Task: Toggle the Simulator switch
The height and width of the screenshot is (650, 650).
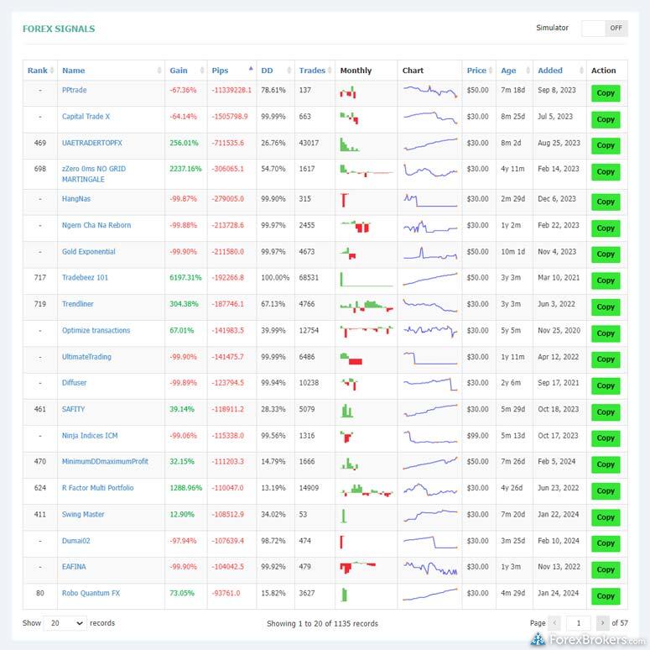Action: (x=604, y=28)
